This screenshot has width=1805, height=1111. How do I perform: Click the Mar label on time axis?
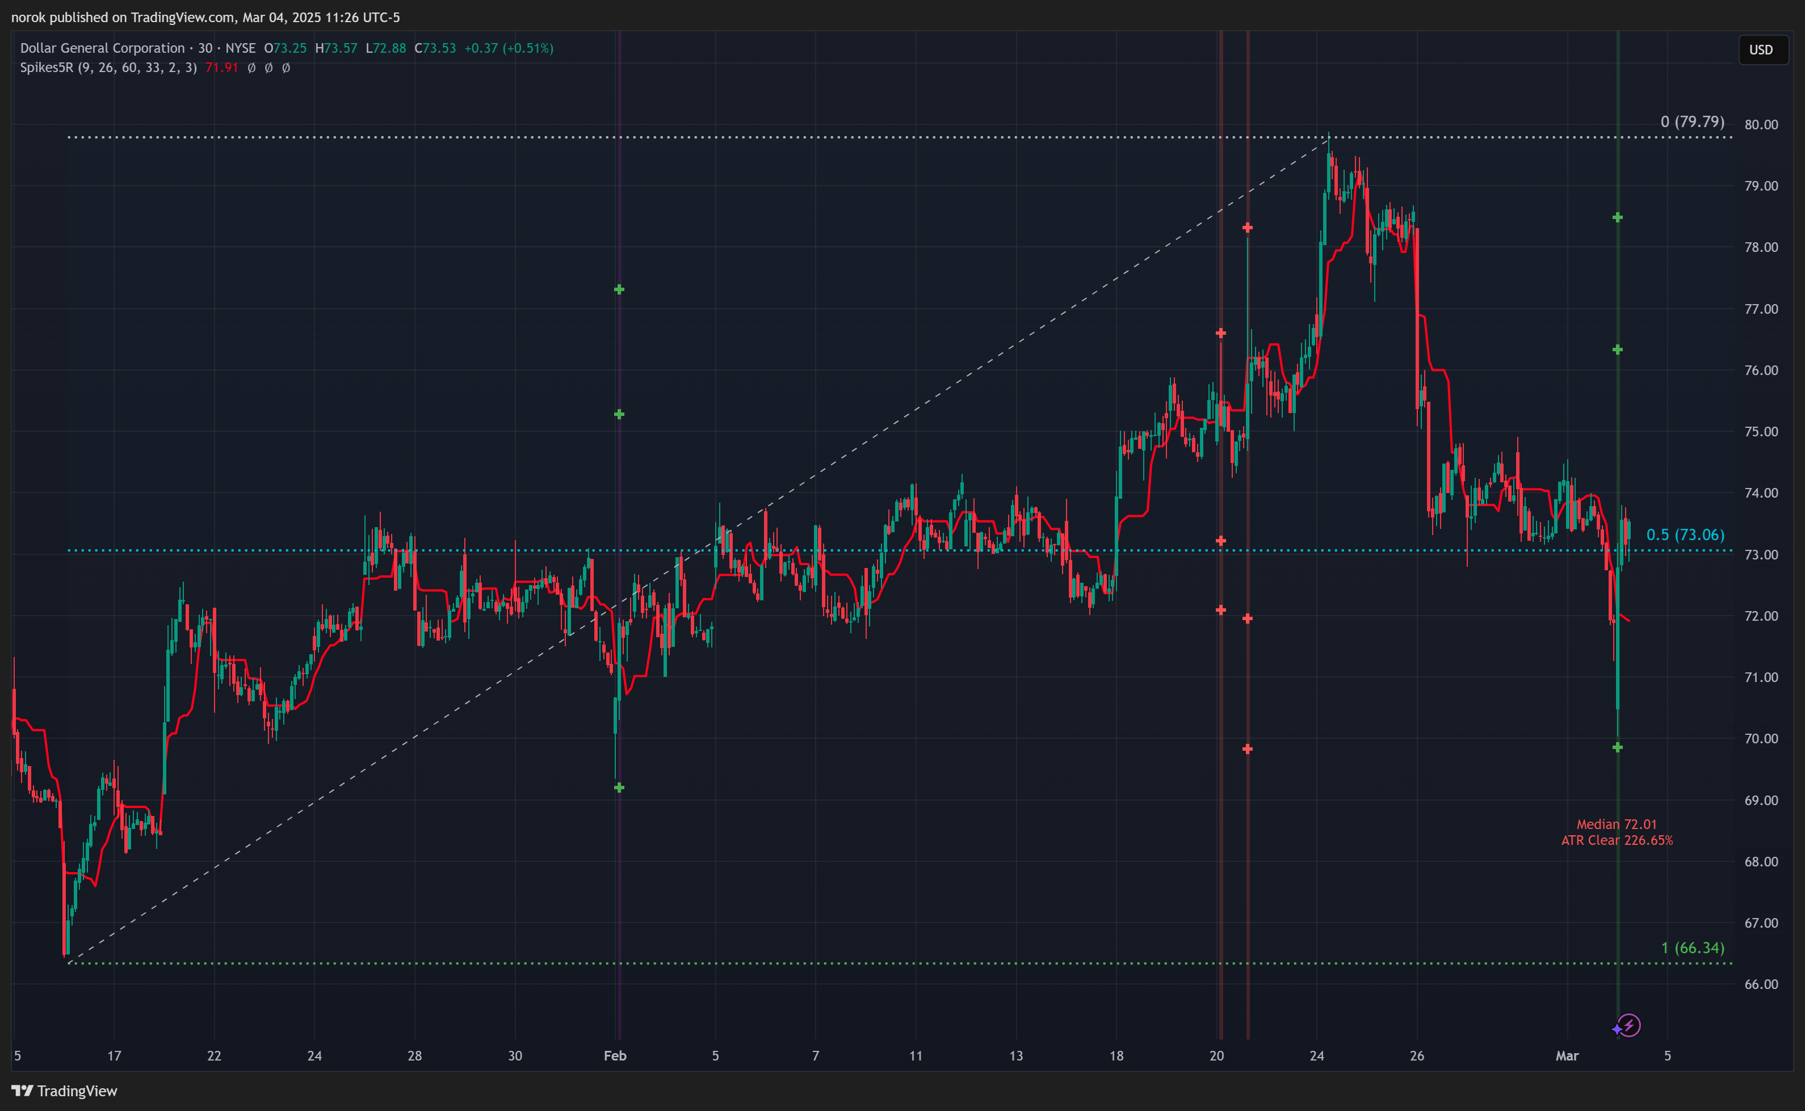(x=1567, y=1055)
